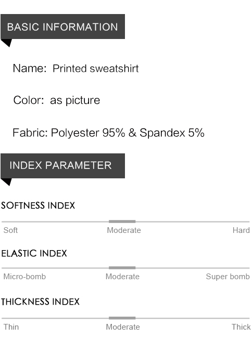Screen dimensions: 252x339
Task: Click the Thickness index slider handle
Action: click(122, 318)
